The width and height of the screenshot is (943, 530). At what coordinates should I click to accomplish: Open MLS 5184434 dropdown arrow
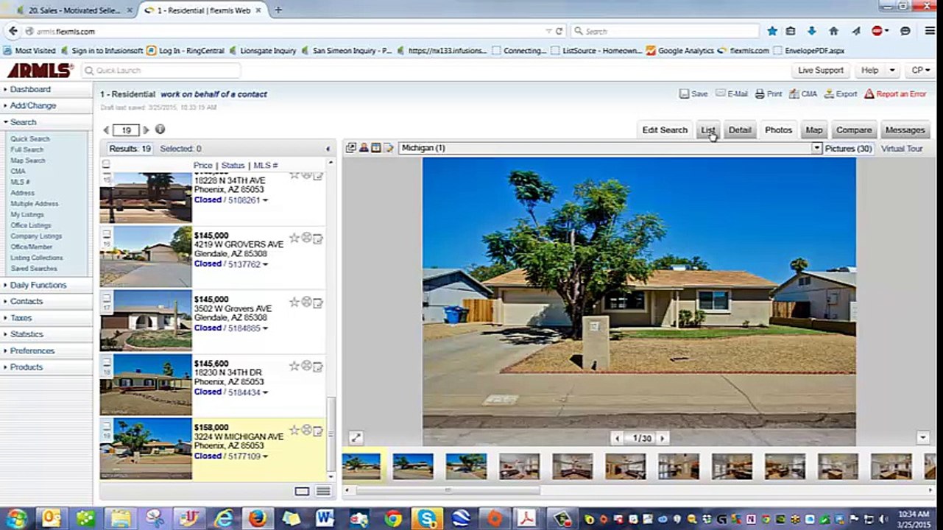(x=265, y=392)
